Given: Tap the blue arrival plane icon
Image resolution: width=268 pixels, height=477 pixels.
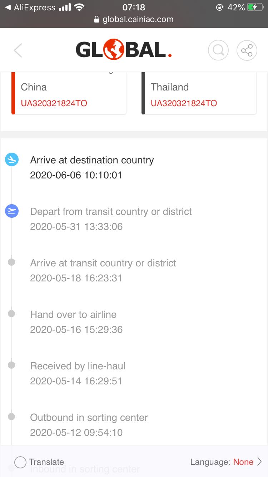Looking at the screenshot, I should (x=12, y=159).
